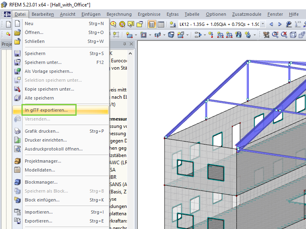This screenshot has width=306, height=229.
Task: Choose 'Kopie speichern unter...' entry
Action: point(60,89)
